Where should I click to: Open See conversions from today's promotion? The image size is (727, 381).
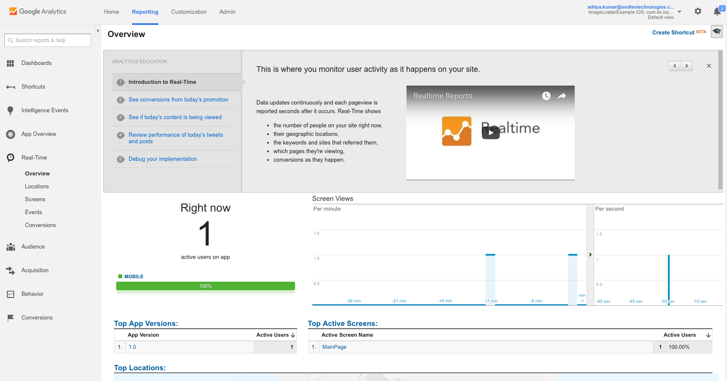[x=179, y=100]
